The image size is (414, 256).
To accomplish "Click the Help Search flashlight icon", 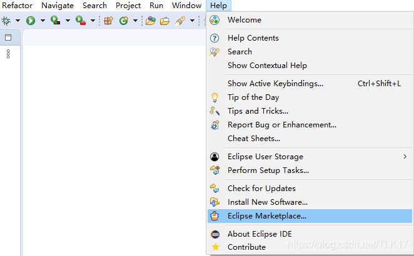I will click(215, 52).
